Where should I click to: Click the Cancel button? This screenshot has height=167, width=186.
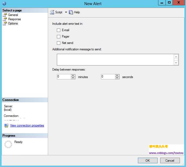pyautogui.click(x=170, y=160)
